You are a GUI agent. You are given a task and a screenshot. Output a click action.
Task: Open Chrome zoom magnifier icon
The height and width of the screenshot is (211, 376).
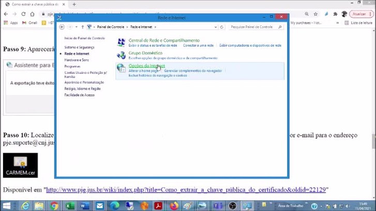[x=307, y=14]
